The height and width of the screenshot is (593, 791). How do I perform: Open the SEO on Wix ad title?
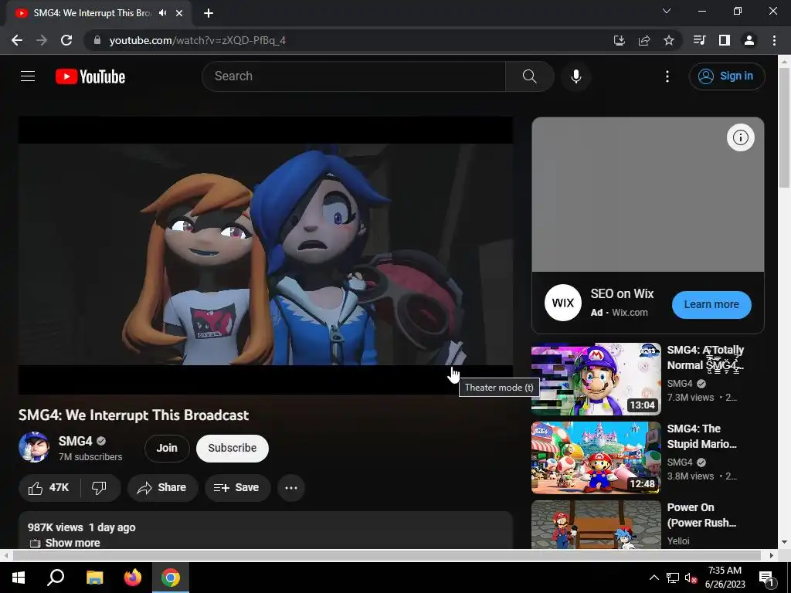[622, 293]
